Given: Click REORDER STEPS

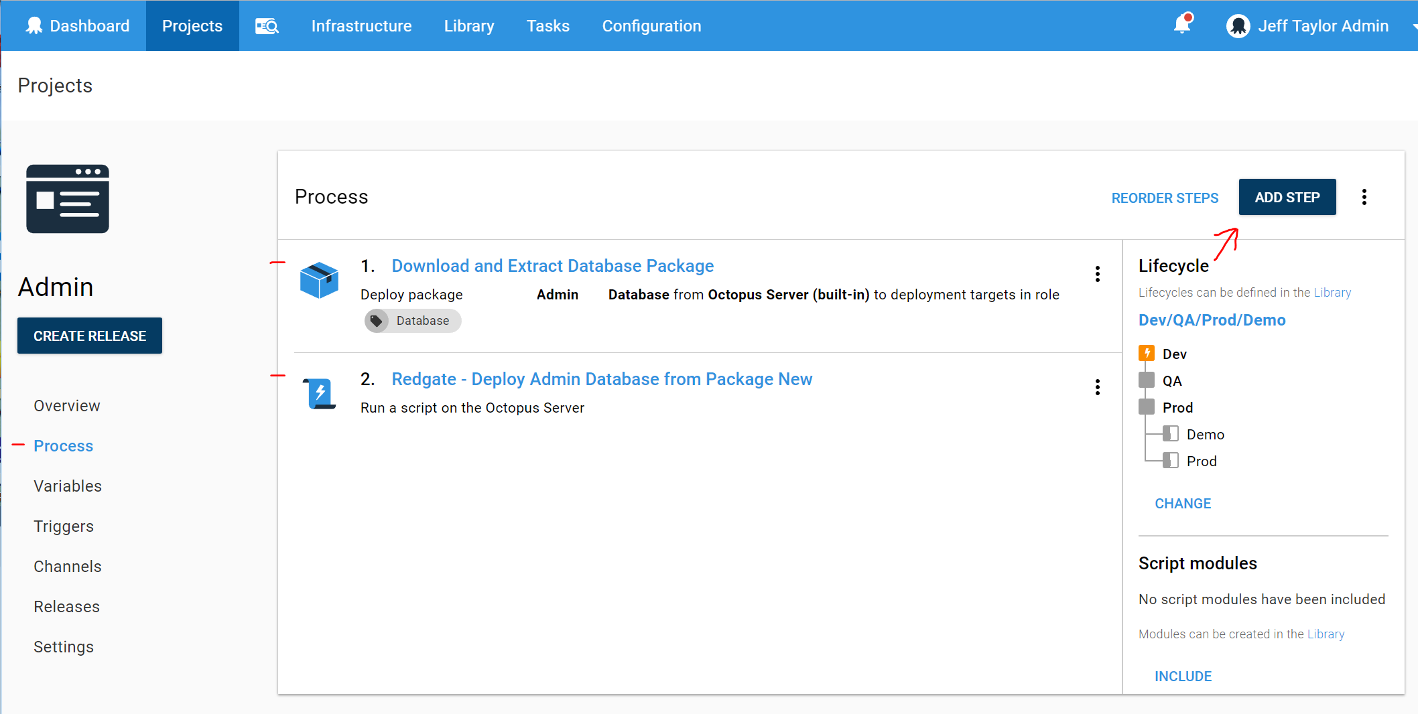Looking at the screenshot, I should pos(1165,198).
